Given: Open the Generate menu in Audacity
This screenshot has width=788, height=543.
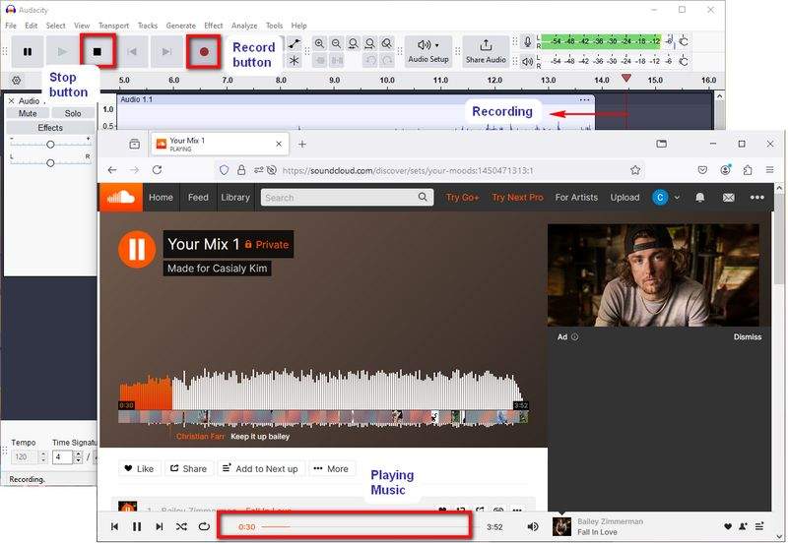Looking at the screenshot, I should pos(181,26).
